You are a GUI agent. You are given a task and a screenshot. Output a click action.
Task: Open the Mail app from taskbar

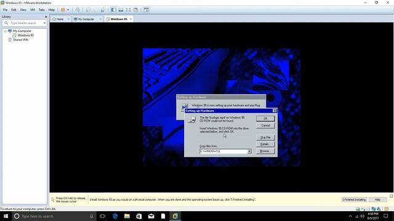(x=151, y=216)
